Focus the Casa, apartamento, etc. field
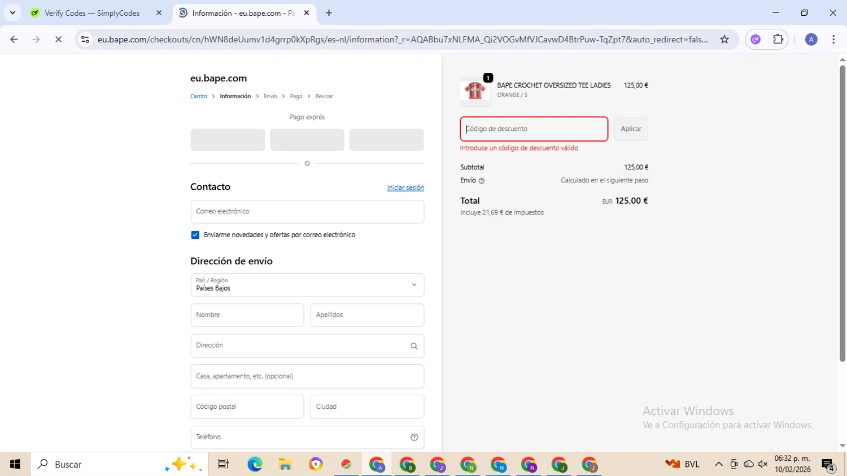Image resolution: width=847 pixels, height=476 pixels. (x=307, y=376)
